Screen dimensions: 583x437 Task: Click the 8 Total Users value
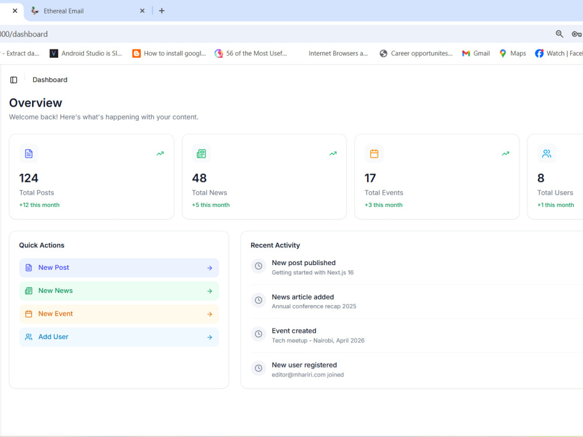(x=540, y=178)
